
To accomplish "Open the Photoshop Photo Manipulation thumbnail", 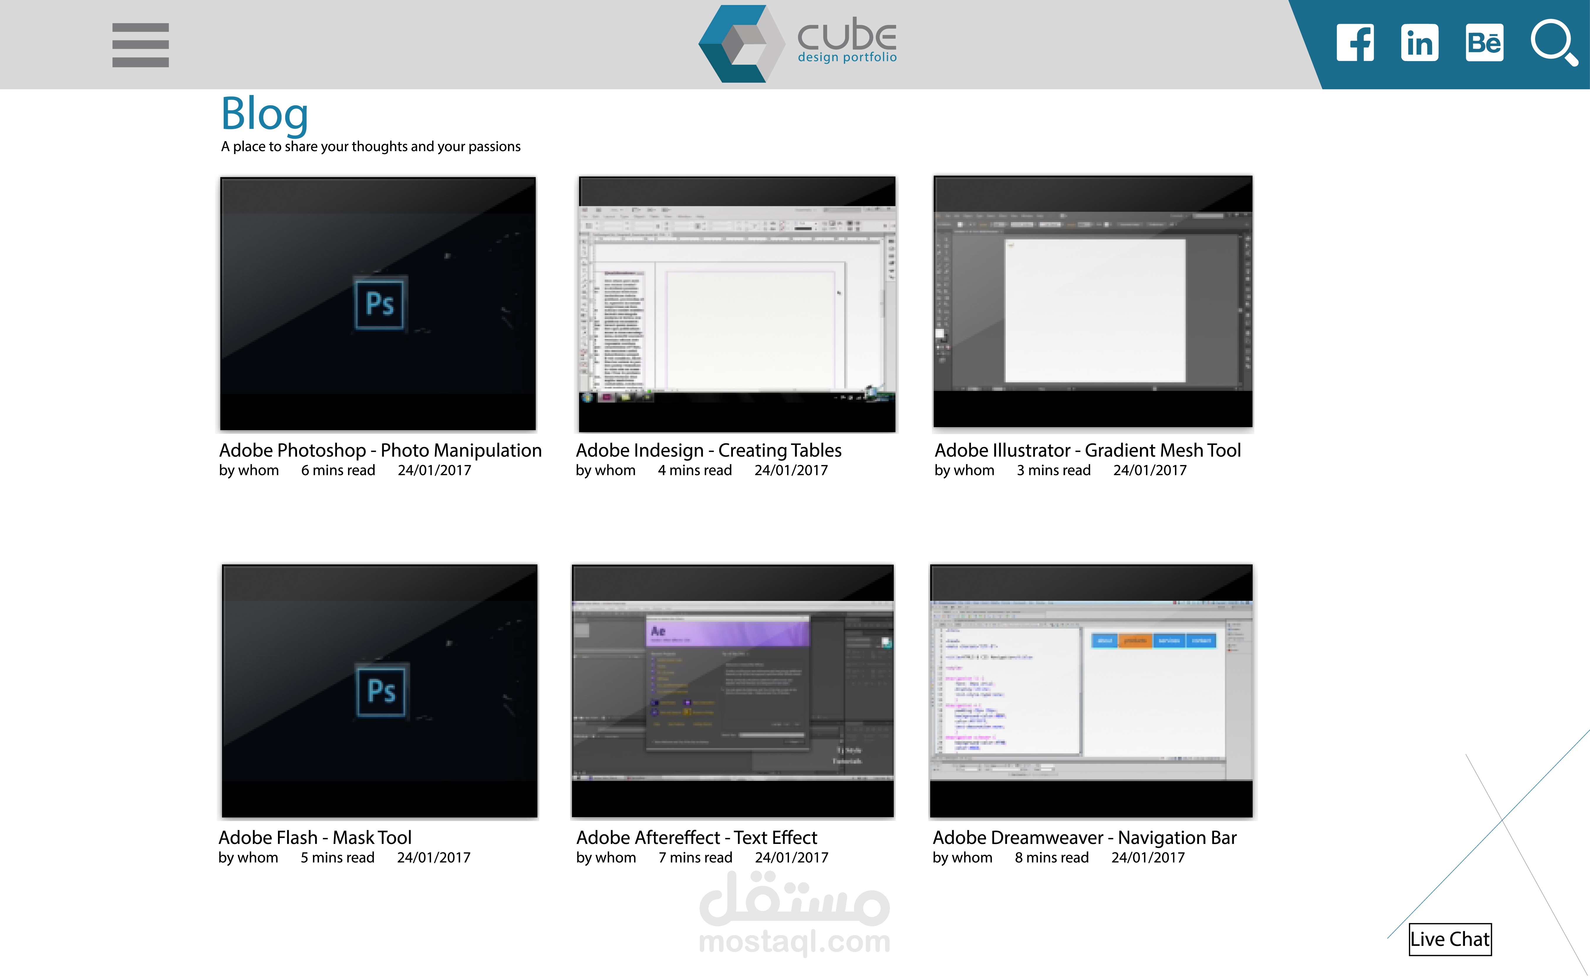I will pos(378,303).
